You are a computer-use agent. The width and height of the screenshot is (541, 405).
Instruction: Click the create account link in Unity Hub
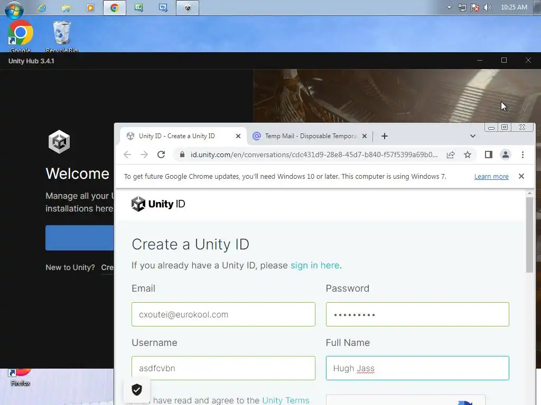[x=107, y=267]
